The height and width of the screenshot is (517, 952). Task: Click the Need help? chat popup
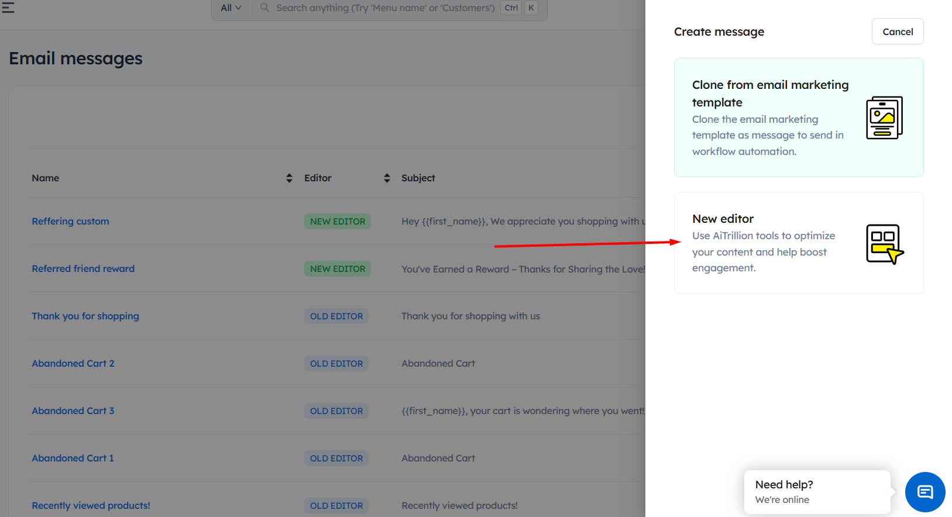[x=817, y=492]
